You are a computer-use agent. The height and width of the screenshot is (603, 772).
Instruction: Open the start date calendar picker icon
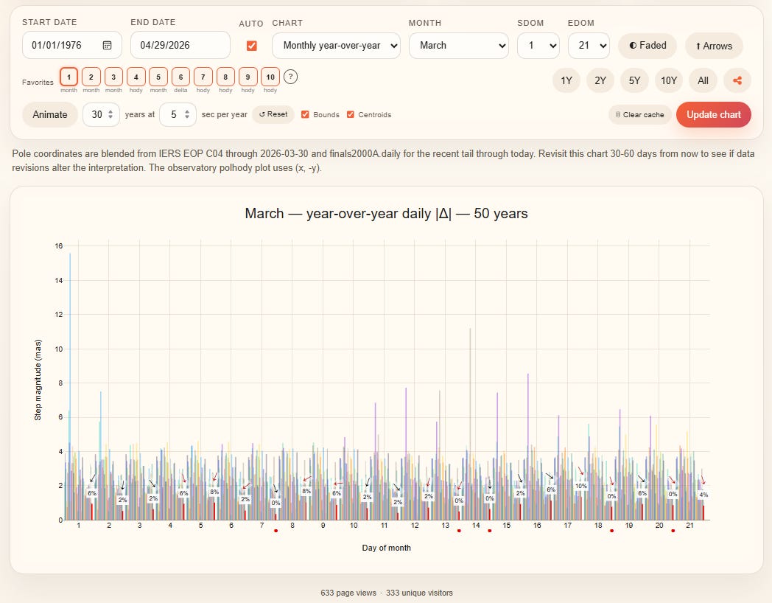point(107,45)
